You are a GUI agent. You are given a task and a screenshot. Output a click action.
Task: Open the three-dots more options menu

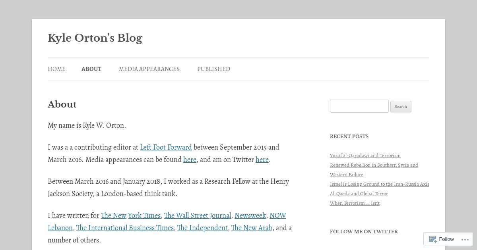465,239
